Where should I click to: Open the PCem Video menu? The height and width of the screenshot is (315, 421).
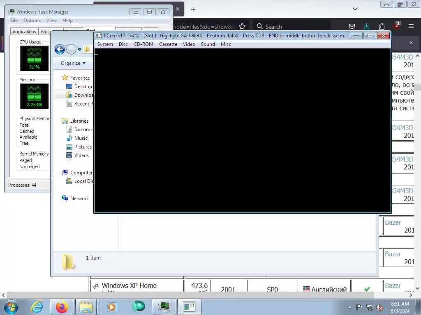[x=189, y=44]
